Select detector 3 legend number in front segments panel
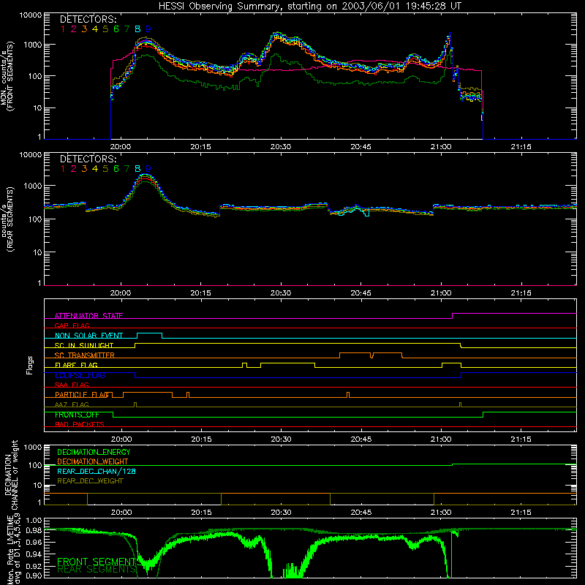 tap(84, 29)
